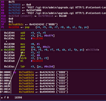Click the green current-instruction arrow at 0x18398
Viewport: 106px width, 101px height.
click(x=2, y=50)
